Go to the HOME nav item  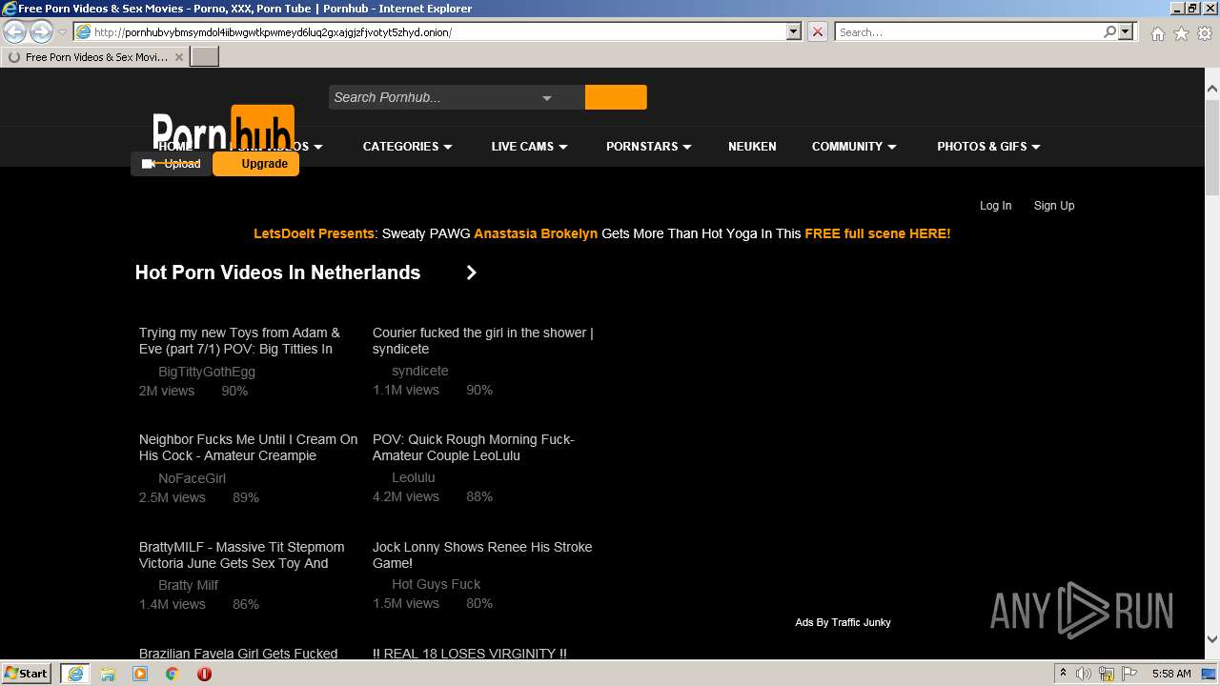pos(174,146)
